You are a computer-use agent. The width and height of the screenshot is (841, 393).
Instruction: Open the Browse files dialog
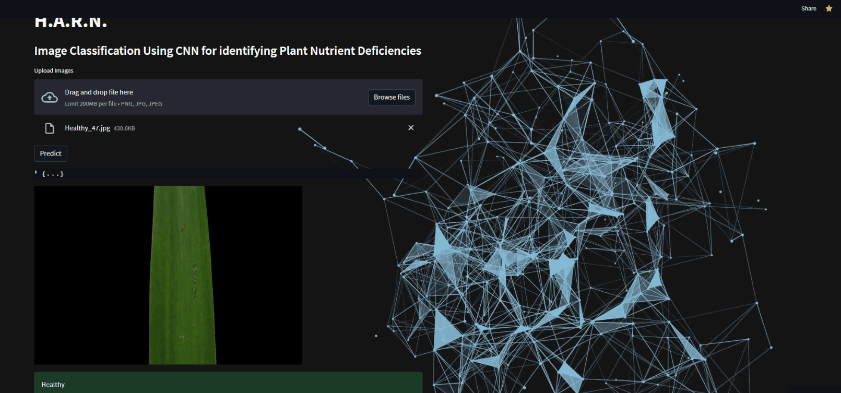pos(392,97)
